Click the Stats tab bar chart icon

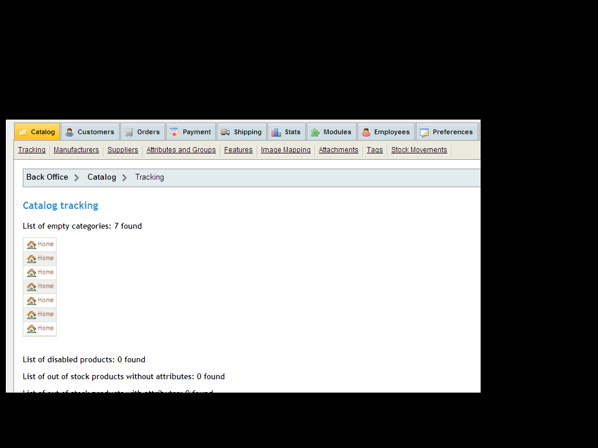(x=276, y=132)
